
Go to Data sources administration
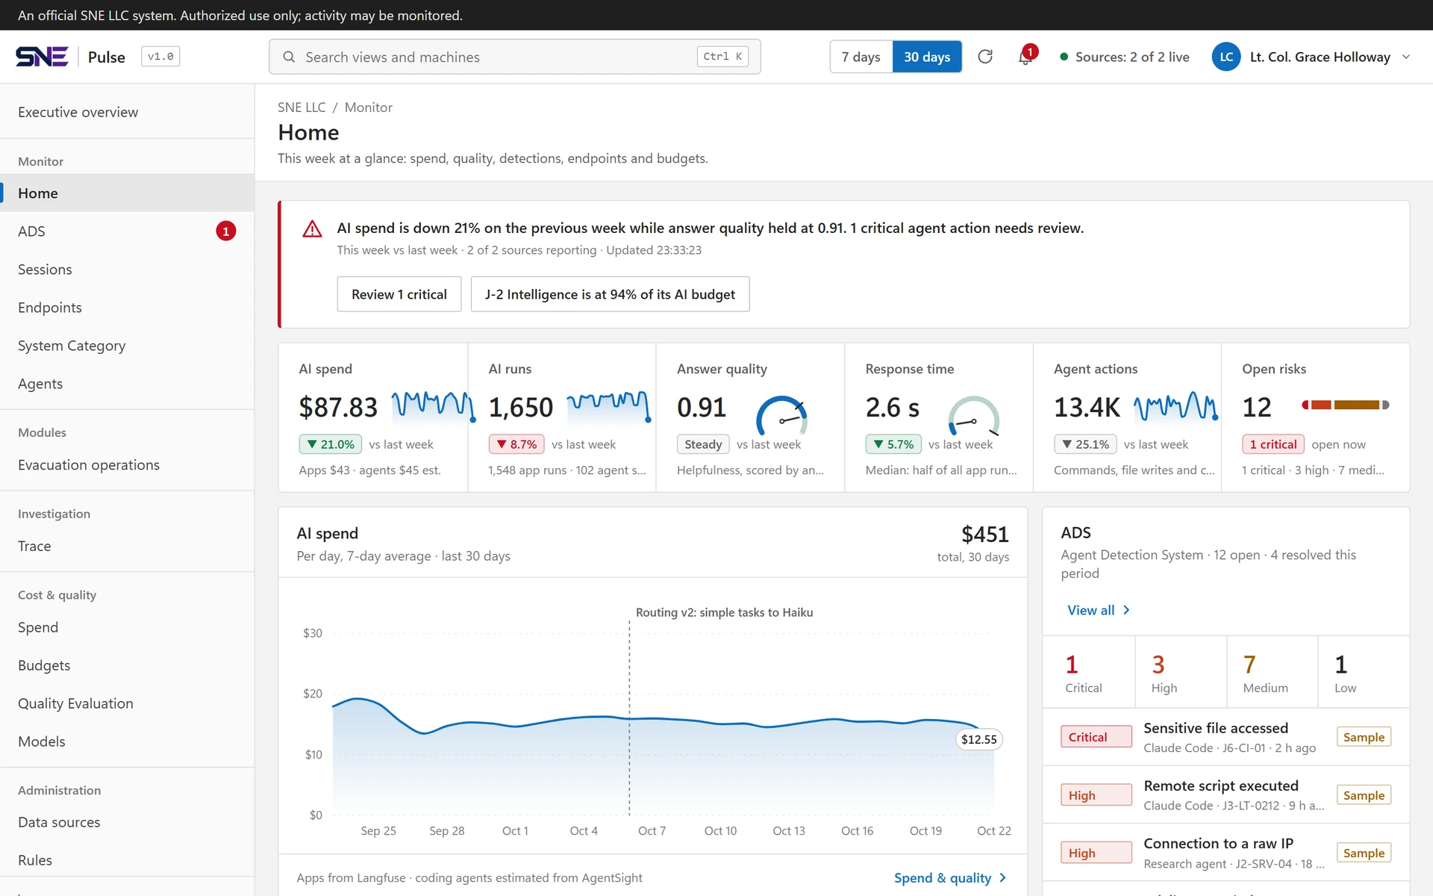(x=128, y=822)
